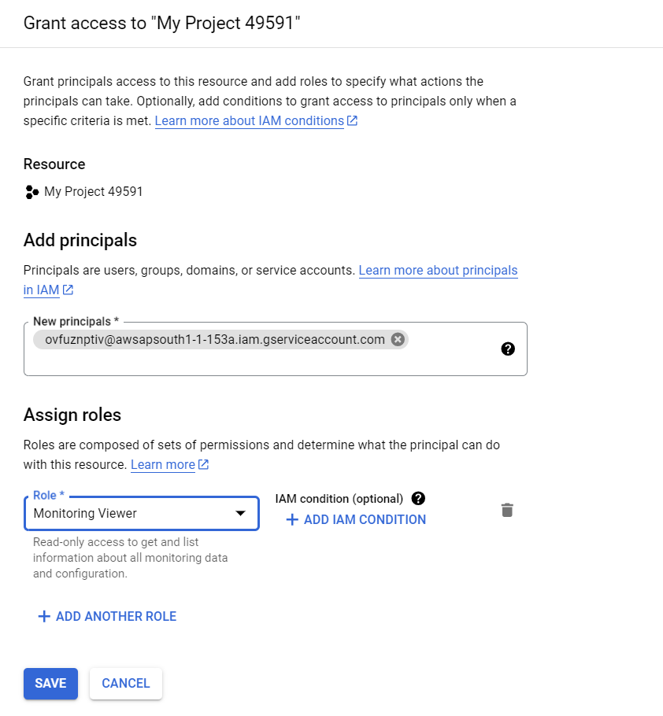663x716 pixels.
Task: Click the New principals help icon
Action: (508, 349)
